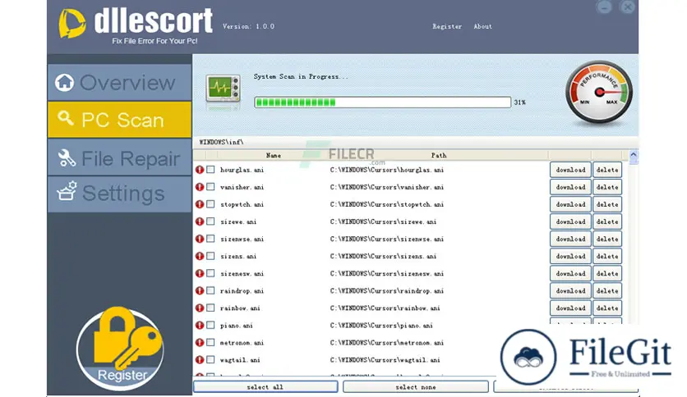Click the error icon beside sizewe.ani

point(200,221)
